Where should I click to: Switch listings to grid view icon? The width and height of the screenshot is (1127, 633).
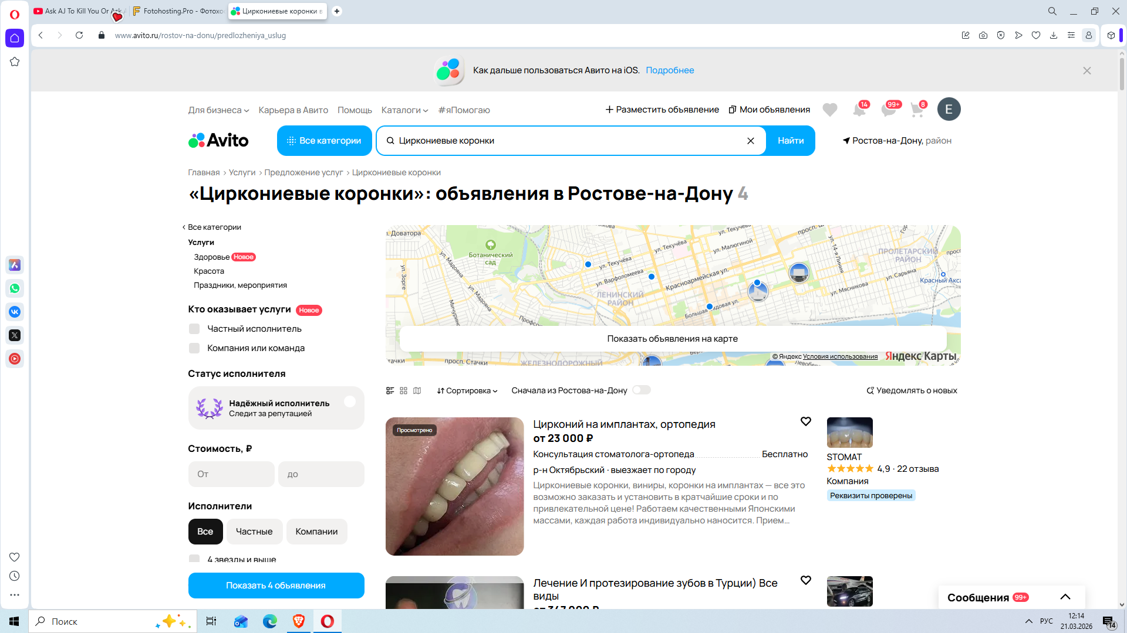(x=403, y=390)
